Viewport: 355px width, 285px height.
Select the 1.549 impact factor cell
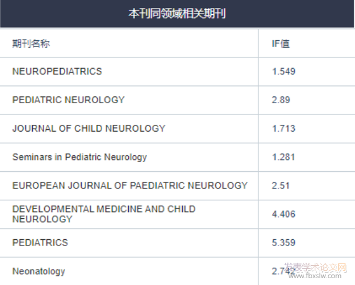pos(284,71)
